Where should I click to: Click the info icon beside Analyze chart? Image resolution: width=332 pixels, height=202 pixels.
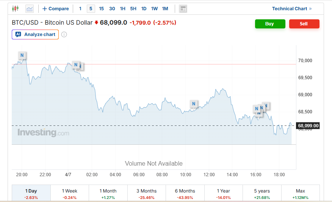point(64,34)
